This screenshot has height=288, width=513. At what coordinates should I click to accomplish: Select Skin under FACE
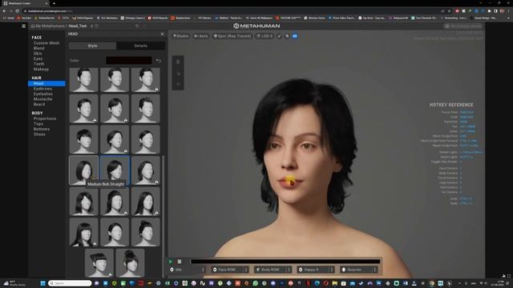[38, 54]
